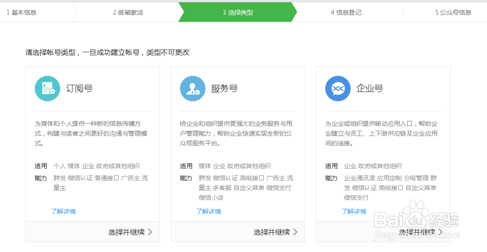The image size is (487, 252).
Task: Click the arrow next to 订阅号's 选择并继续
Action: pos(150,232)
